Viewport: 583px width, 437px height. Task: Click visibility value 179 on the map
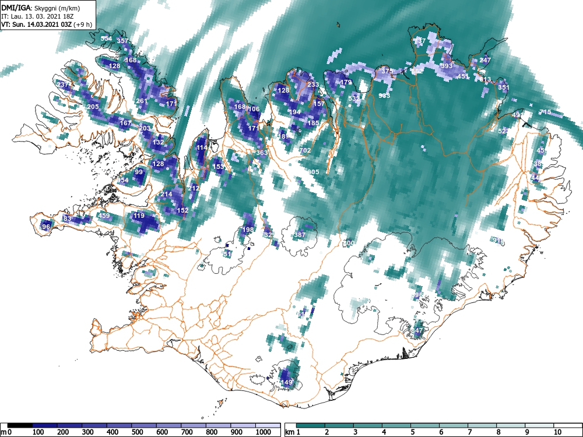(x=346, y=82)
